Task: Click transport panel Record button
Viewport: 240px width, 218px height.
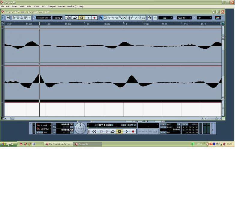Action: point(133,131)
